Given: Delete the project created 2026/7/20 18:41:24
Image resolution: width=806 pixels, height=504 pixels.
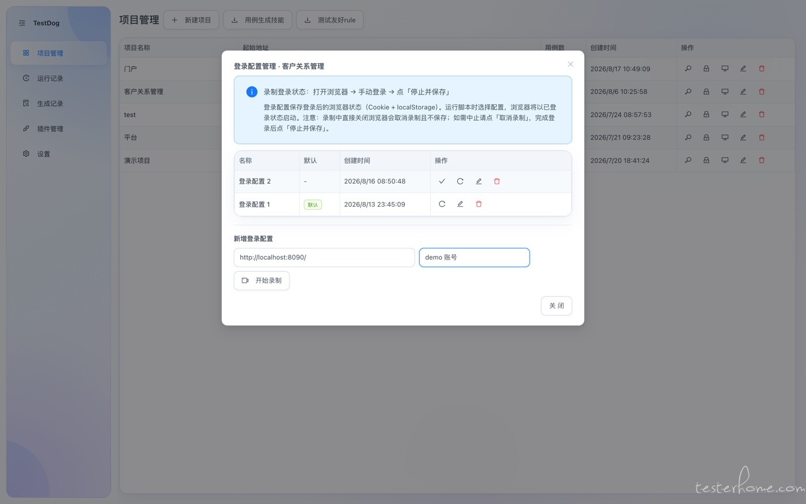Looking at the screenshot, I should point(762,160).
